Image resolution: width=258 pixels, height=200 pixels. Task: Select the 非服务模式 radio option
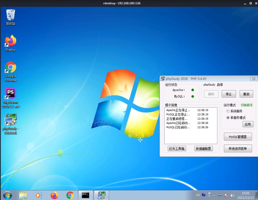[236, 118]
